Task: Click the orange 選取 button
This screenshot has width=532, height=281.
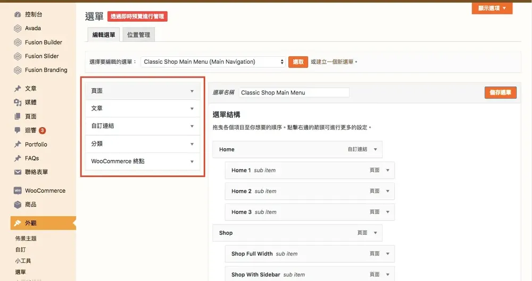Action: coord(298,62)
